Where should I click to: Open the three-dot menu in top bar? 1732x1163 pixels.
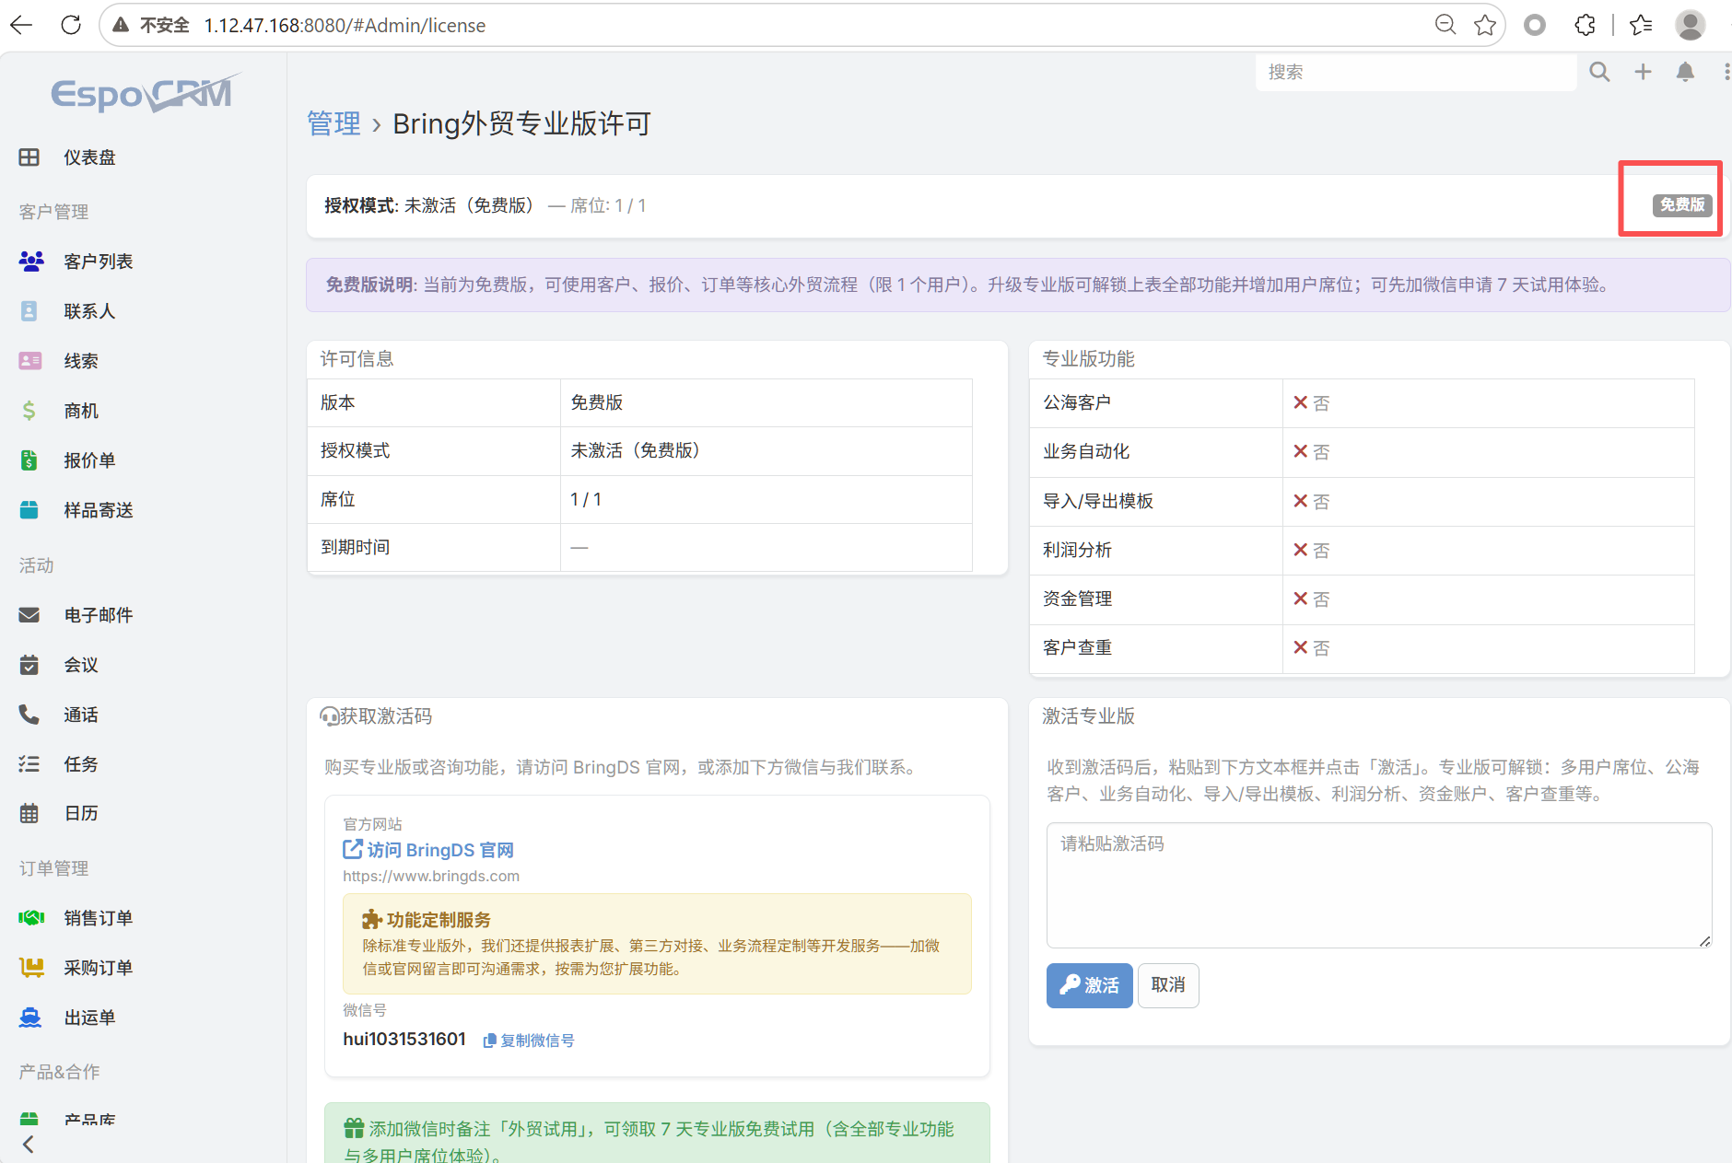click(x=1726, y=72)
